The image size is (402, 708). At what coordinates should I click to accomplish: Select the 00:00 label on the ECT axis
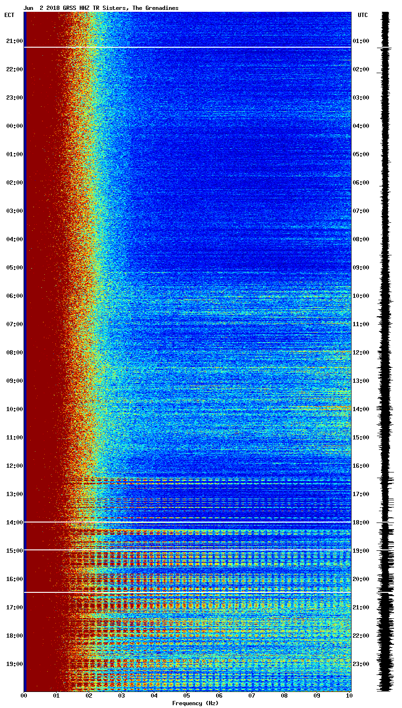click(x=15, y=126)
